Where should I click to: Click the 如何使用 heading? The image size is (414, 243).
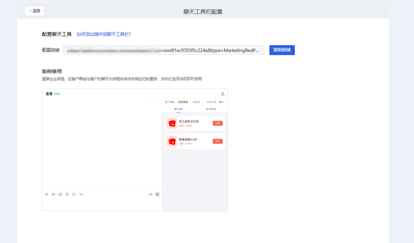52,71
